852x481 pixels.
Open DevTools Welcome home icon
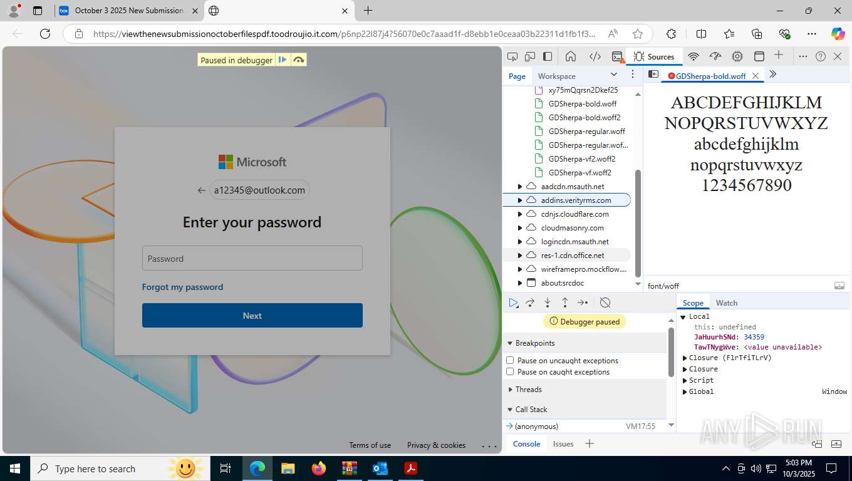pyautogui.click(x=571, y=56)
